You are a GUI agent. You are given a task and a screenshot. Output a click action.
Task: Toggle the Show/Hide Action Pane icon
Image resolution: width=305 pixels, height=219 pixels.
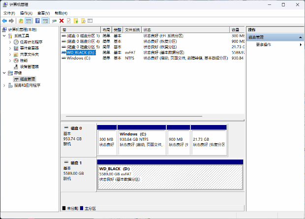point(45,21)
